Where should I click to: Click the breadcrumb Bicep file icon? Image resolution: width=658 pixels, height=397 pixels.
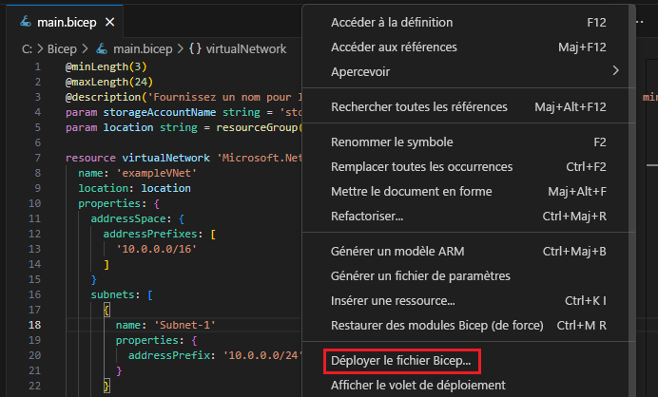coord(102,49)
